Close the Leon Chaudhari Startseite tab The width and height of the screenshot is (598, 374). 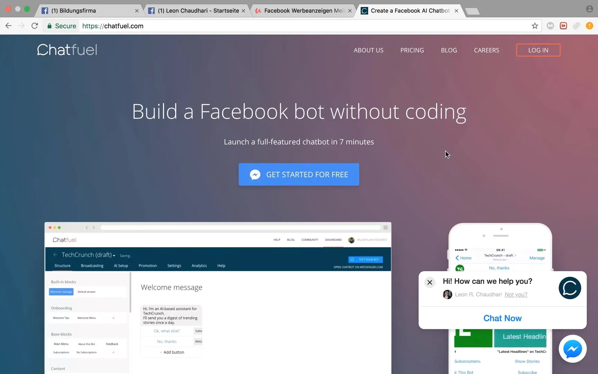243,11
